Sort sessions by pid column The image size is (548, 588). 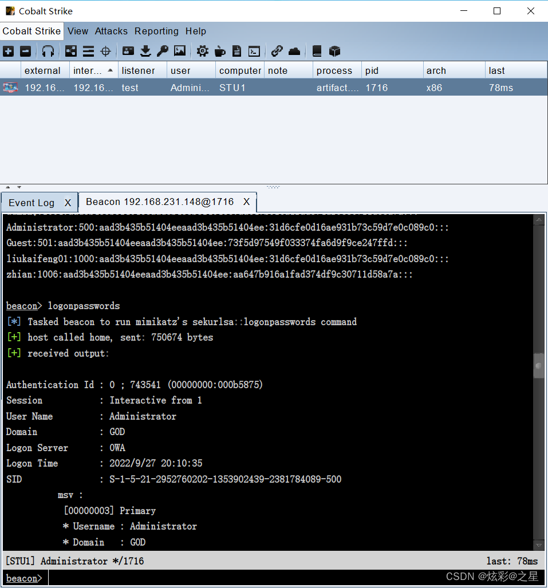pyautogui.click(x=392, y=70)
